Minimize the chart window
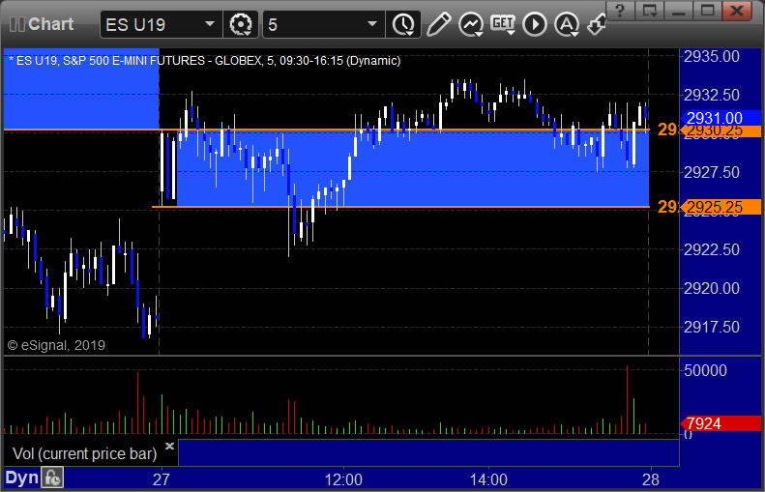The image size is (765, 492). (679, 10)
